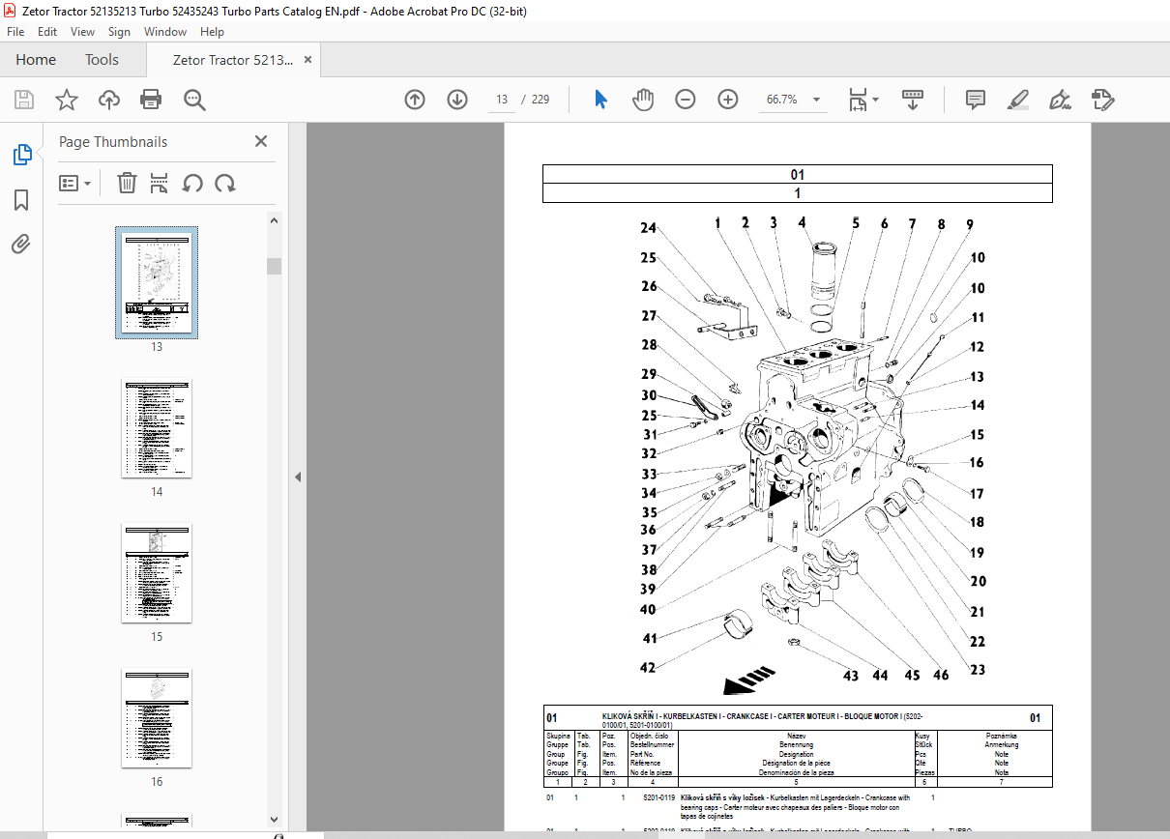Toggle the read mode keyboard icon
The height and width of the screenshot is (839, 1170).
pyautogui.click(x=914, y=100)
